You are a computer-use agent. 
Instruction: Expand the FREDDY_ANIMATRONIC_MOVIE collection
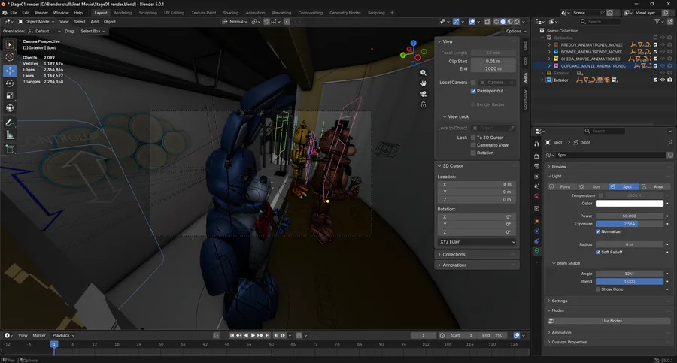pos(548,45)
